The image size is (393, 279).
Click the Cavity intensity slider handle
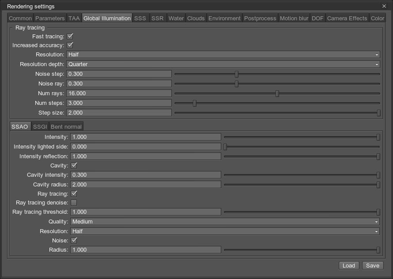click(x=378, y=175)
